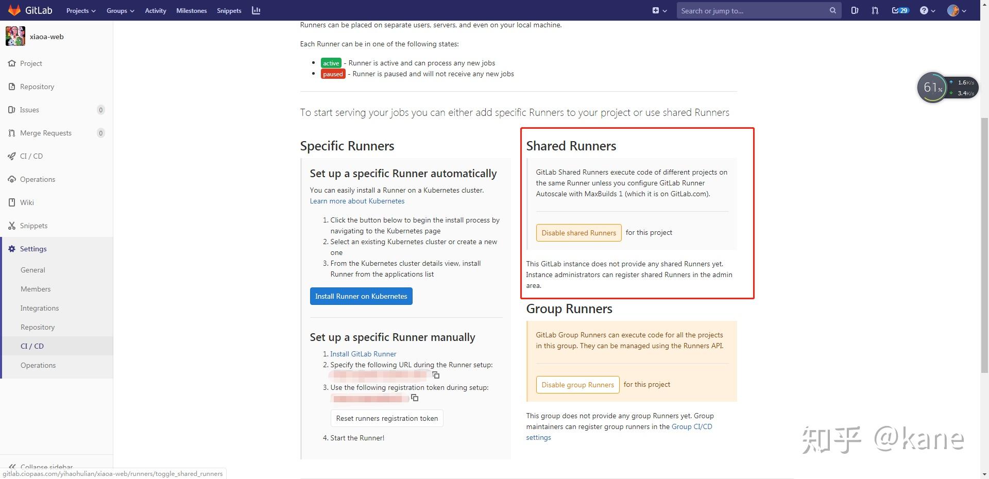Screen dimensions: 989x479
Task: Click the merge requests icon in top bar
Action: 875,10
